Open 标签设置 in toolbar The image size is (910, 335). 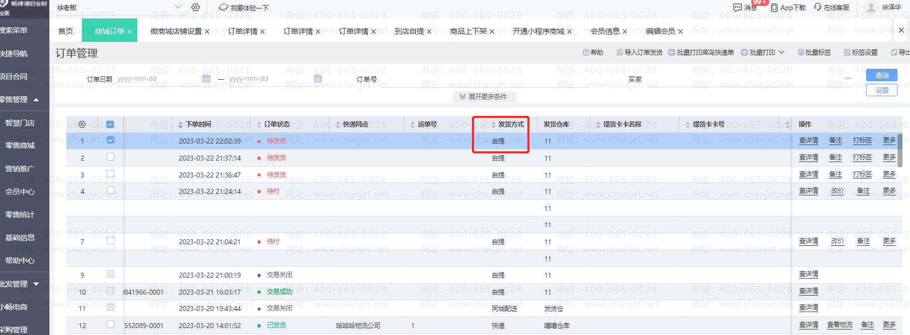(861, 52)
